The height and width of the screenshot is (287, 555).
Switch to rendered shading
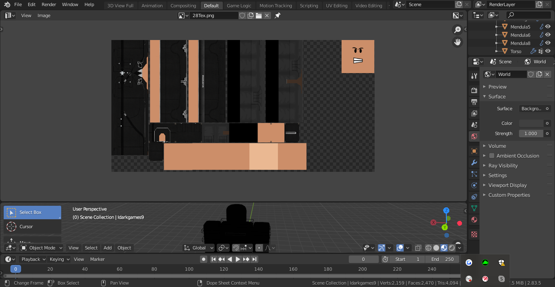(452, 248)
